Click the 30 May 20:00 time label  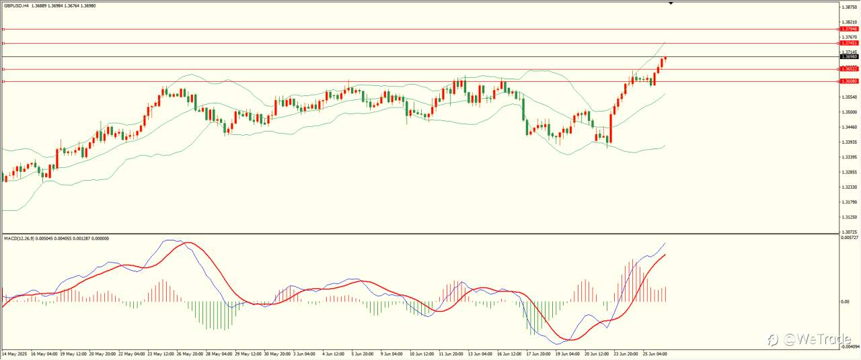(278, 353)
